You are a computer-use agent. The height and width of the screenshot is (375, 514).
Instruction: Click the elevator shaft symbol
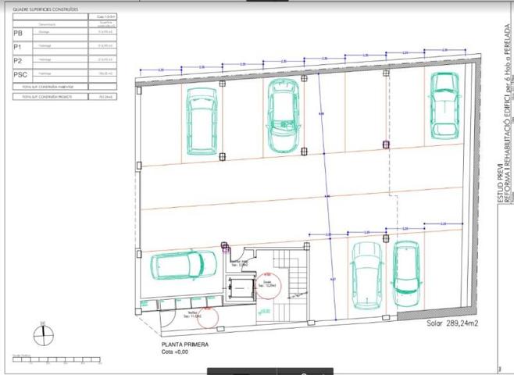click(240, 287)
